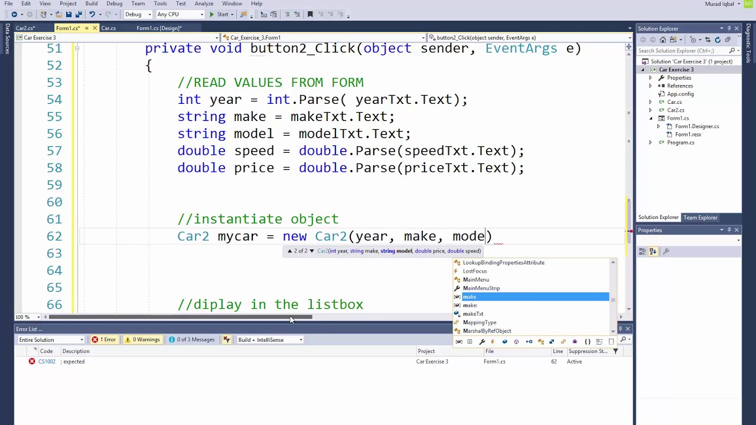Toggle IntelliSense filter for locals and parameters

coord(459,342)
